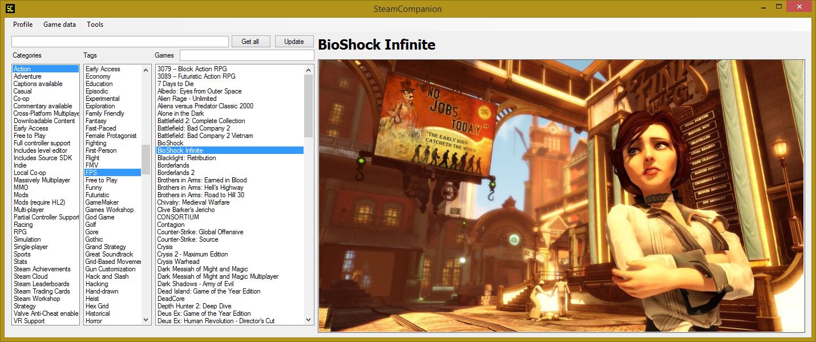This screenshot has width=816, height=342.
Task: Select the First-Person tag
Action: click(113, 150)
